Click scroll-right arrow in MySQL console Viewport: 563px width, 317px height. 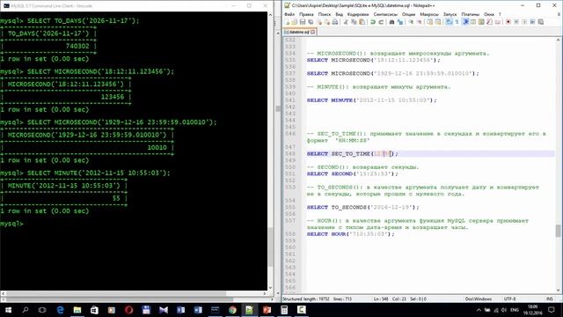265,293
